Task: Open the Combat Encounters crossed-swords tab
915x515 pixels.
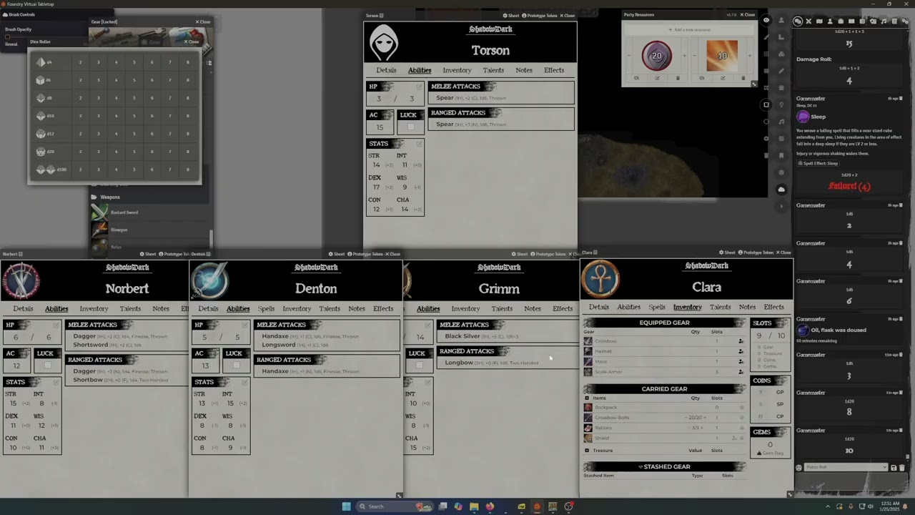Action: coord(808,21)
